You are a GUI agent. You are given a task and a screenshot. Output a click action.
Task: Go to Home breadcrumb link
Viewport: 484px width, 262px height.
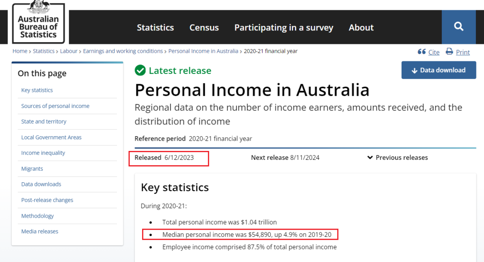[20, 51]
